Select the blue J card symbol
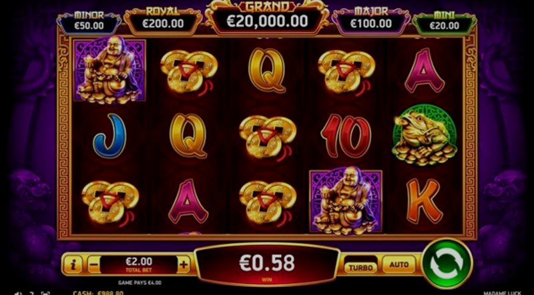The width and height of the screenshot is (534, 295). tap(109, 136)
